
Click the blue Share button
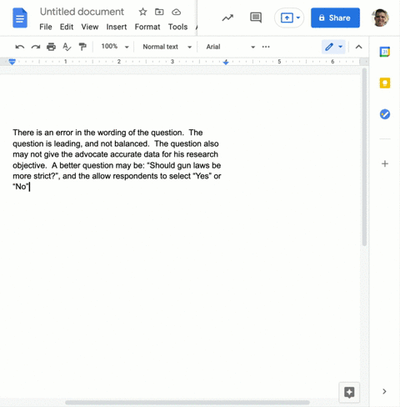[x=335, y=18]
